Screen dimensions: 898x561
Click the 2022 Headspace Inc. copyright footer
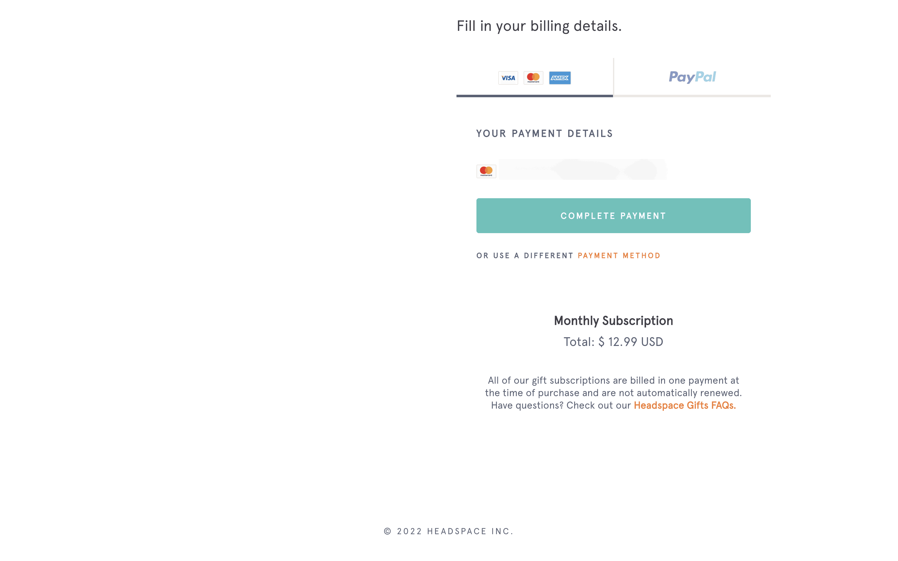point(449,531)
